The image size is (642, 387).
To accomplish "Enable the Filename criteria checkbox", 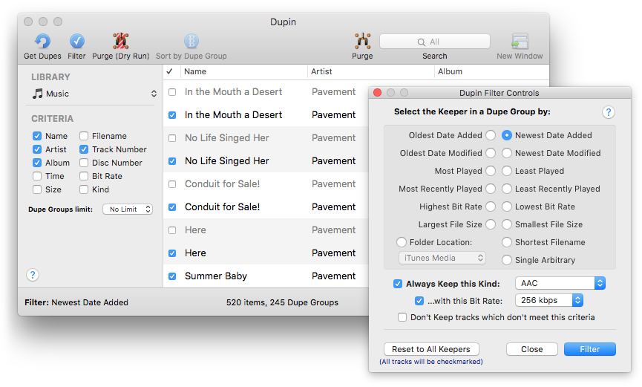I will pos(84,136).
